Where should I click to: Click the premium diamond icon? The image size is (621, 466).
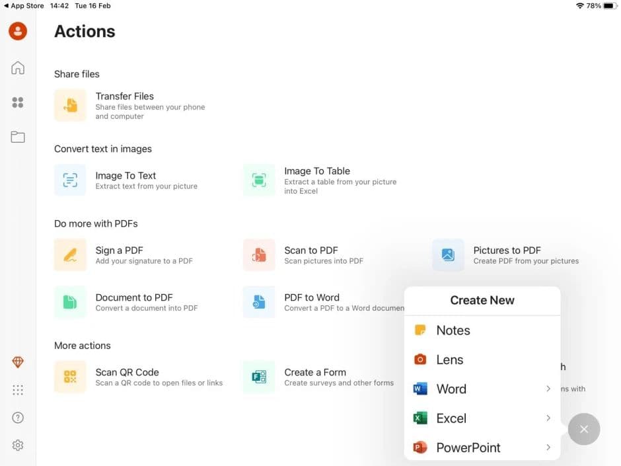18,362
